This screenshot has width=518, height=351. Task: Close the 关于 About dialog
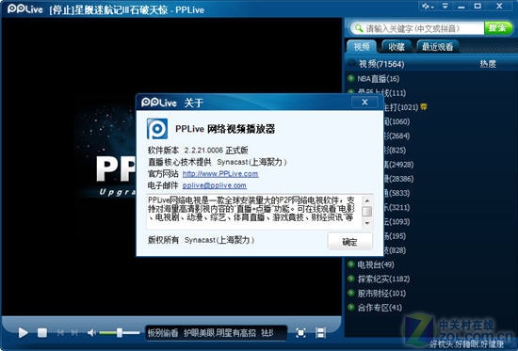364,102
